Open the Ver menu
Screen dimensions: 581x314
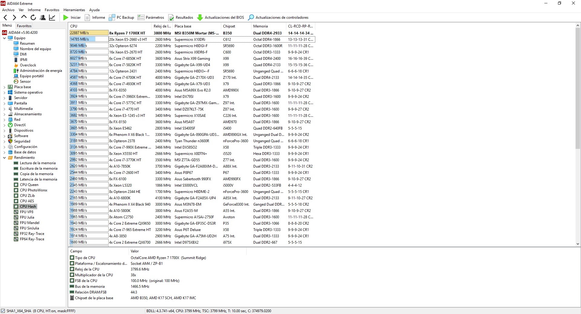pyautogui.click(x=21, y=10)
